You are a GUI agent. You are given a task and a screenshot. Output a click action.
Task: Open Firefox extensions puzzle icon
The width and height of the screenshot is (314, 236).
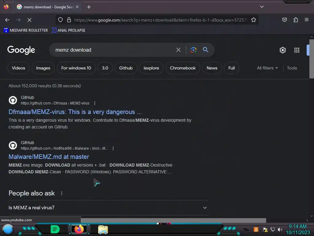296,20
